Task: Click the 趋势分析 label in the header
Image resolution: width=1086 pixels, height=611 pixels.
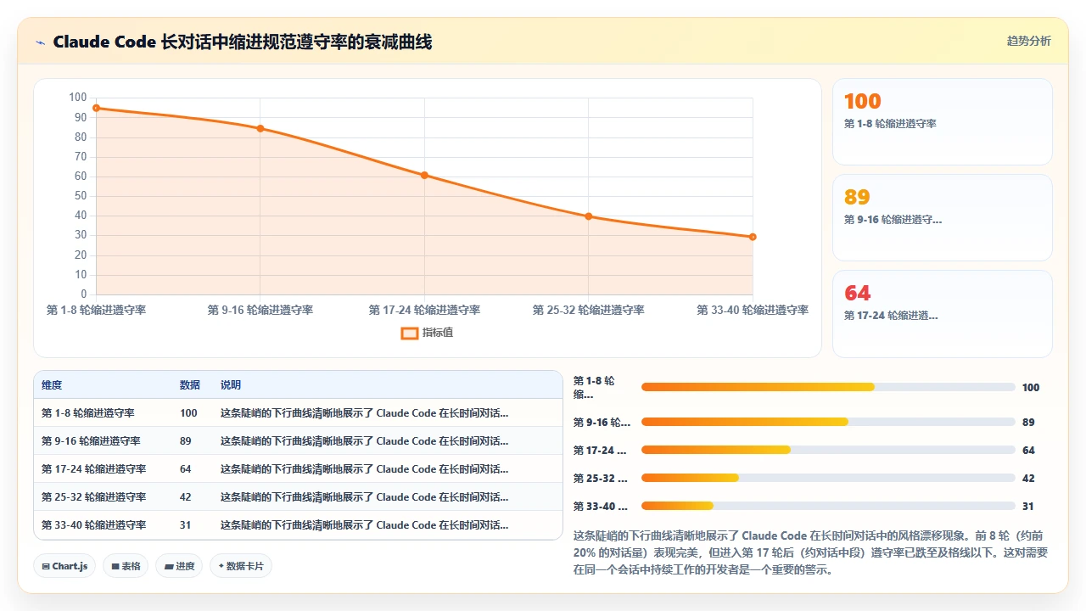Action: (x=1028, y=41)
